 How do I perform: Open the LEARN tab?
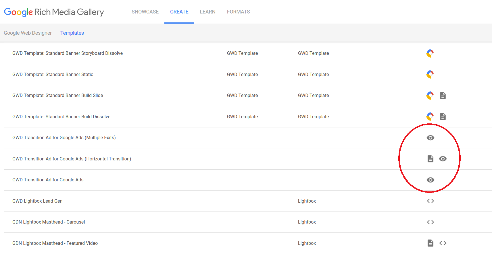point(208,12)
